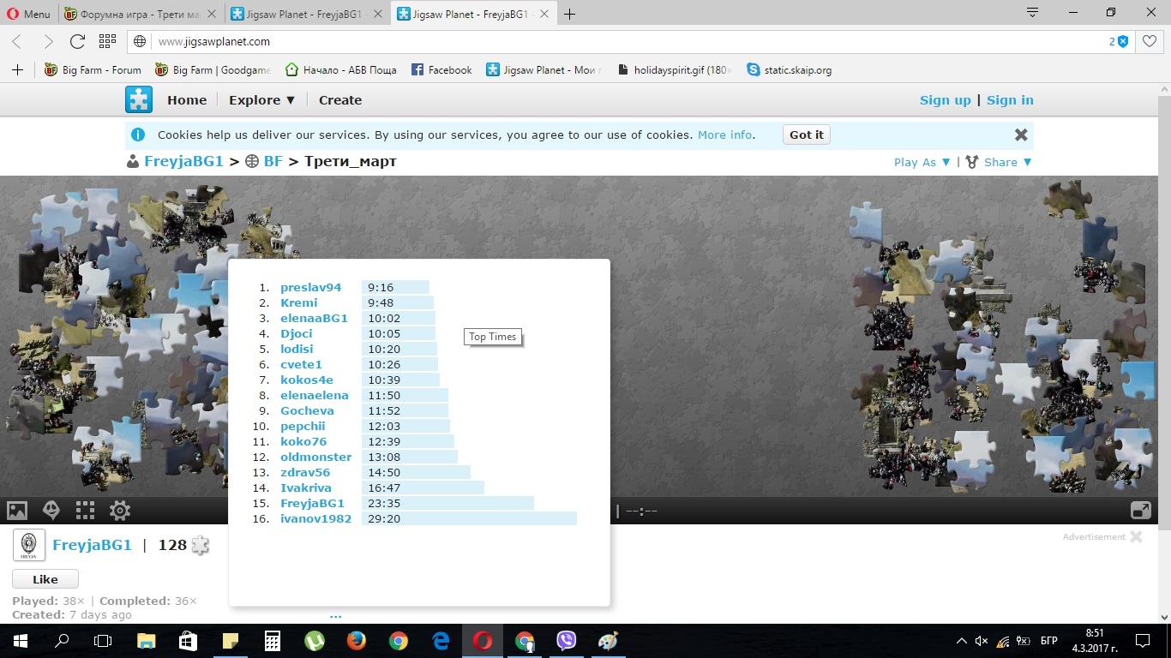Viewport: 1171px width, 658px height.
Task: Open the Paint palette taskbar icon
Action: [x=608, y=641]
